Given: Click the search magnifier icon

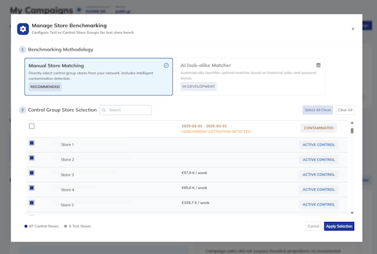Looking at the screenshot, I should 104,110.
